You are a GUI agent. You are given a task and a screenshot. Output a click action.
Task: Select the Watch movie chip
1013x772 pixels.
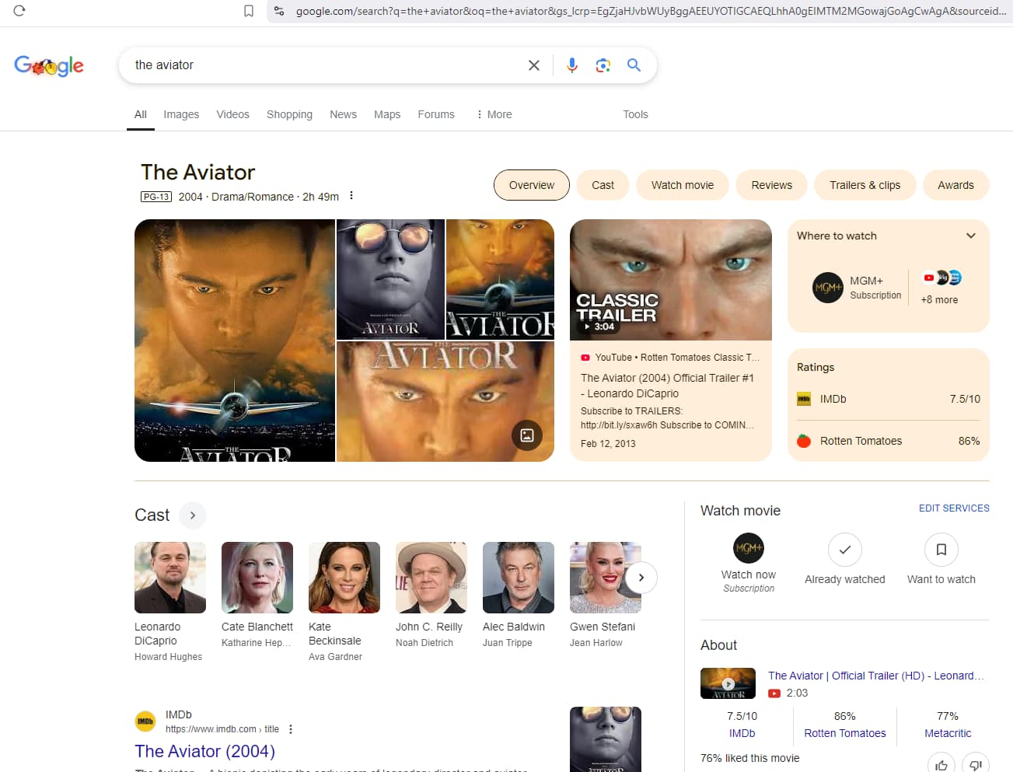(x=683, y=185)
